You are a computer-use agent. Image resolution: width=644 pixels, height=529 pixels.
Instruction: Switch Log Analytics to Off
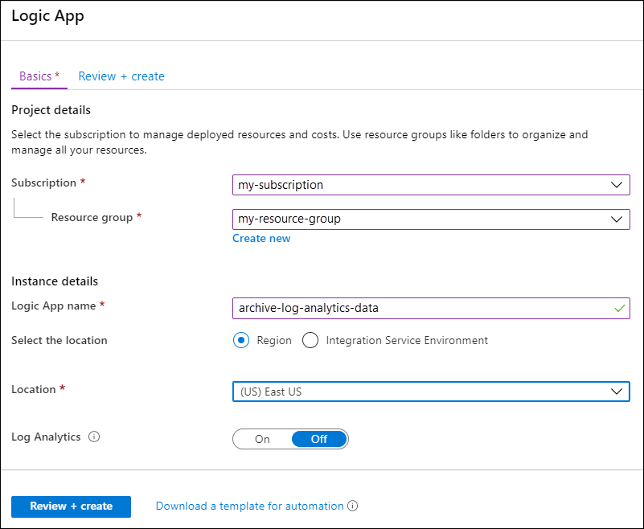[319, 439]
